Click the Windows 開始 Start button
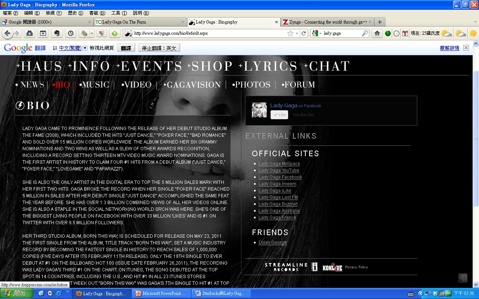 pos(17,293)
